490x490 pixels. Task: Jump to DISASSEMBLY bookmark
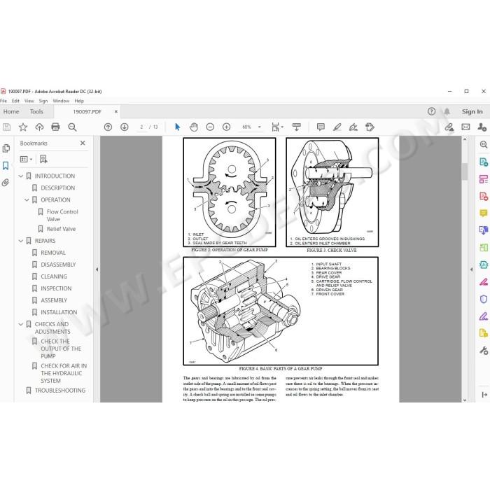[58, 265]
